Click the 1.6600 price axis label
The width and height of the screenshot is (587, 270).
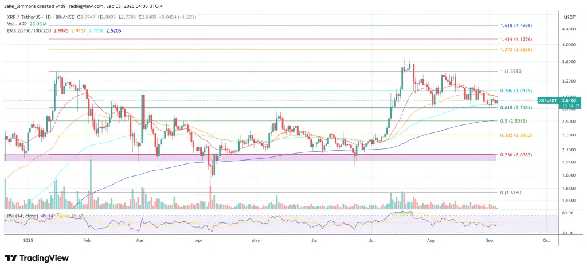[569, 189]
